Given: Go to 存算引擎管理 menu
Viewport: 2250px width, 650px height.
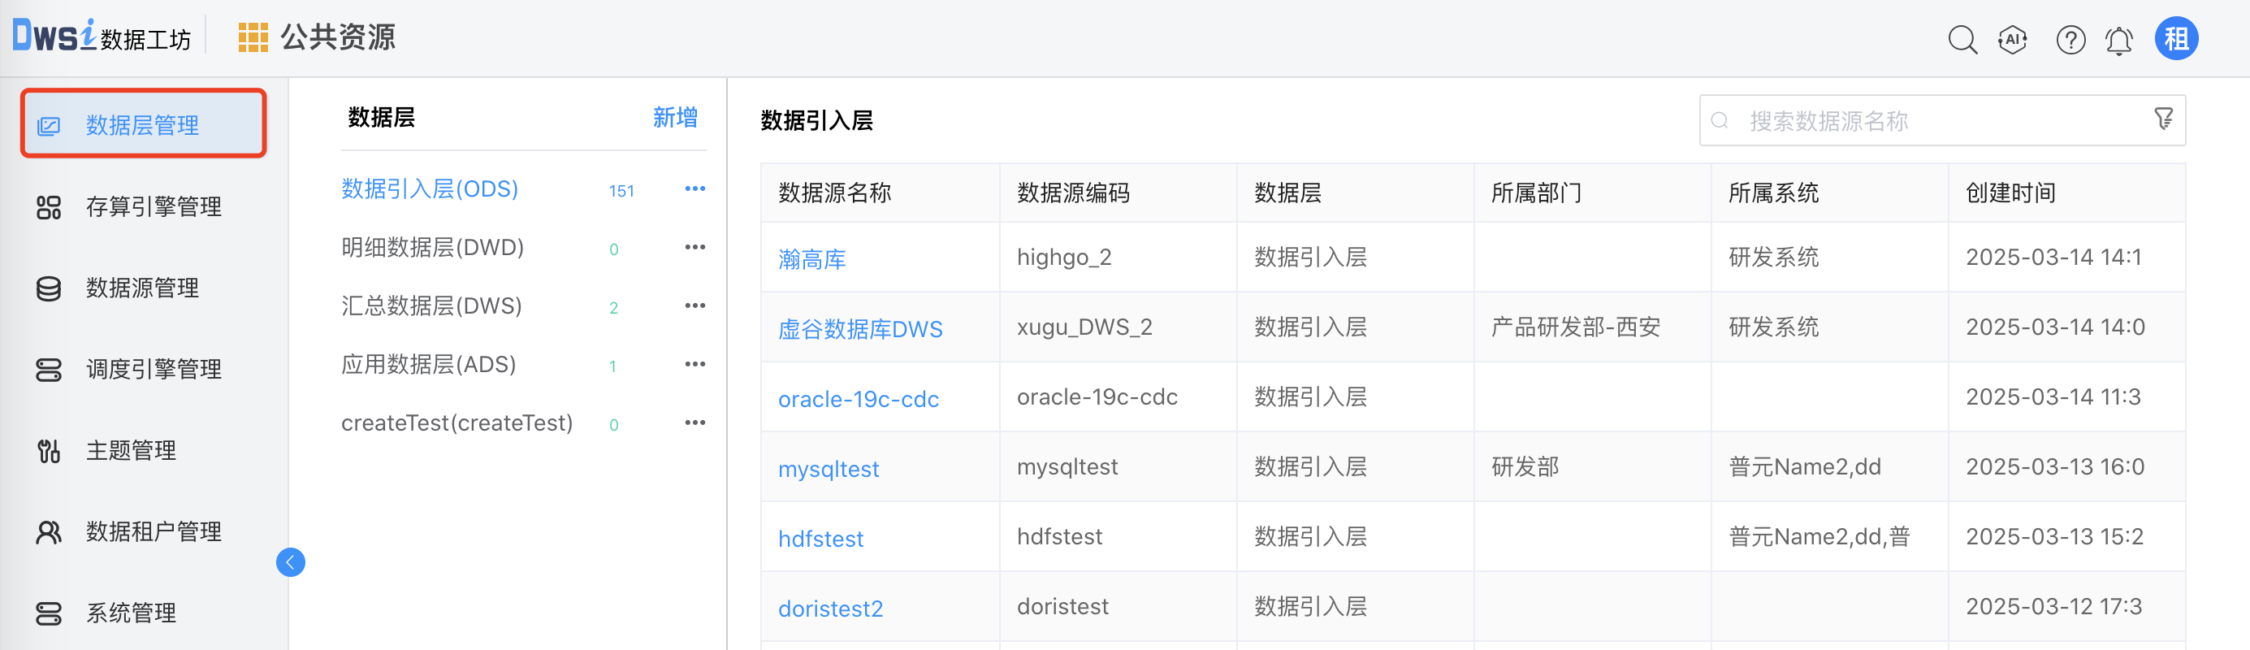Looking at the screenshot, I should (153, 207).
